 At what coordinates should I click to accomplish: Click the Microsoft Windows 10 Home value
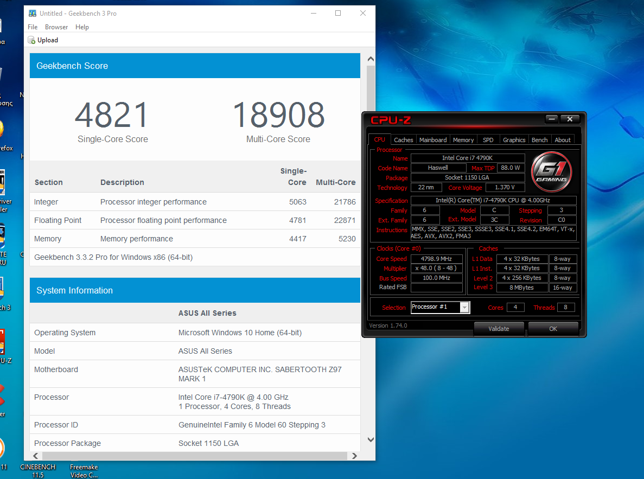click(x=240, y=333)
